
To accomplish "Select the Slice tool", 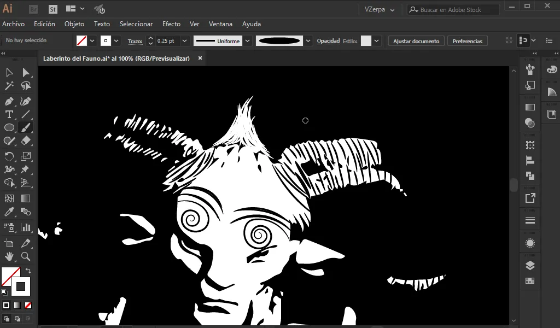I will 26,243.
